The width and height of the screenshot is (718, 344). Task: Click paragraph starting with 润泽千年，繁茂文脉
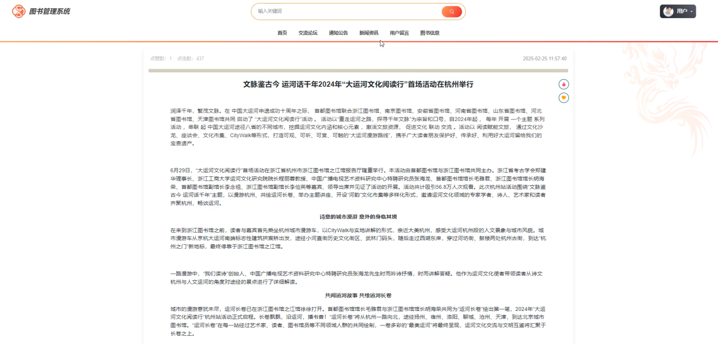point(358,127)
